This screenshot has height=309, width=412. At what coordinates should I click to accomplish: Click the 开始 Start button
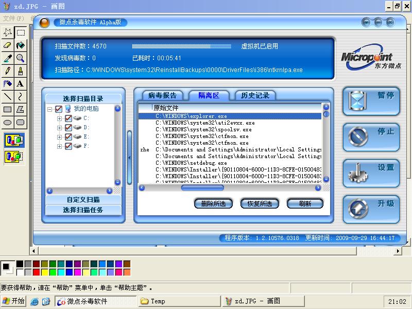13,301
